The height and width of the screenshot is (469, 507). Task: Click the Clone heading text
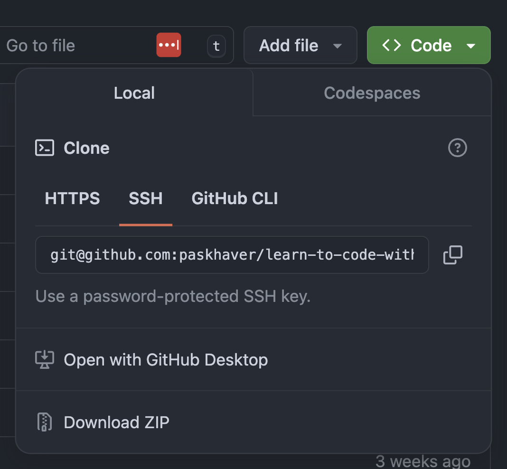87,148
